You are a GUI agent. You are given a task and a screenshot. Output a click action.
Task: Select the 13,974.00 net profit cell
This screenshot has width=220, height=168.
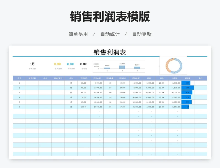pyautogui.click(x=175, y=107)
